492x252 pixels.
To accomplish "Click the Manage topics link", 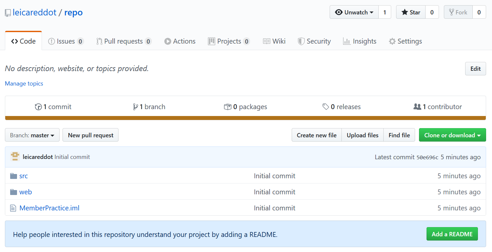I will click(24, 84).
